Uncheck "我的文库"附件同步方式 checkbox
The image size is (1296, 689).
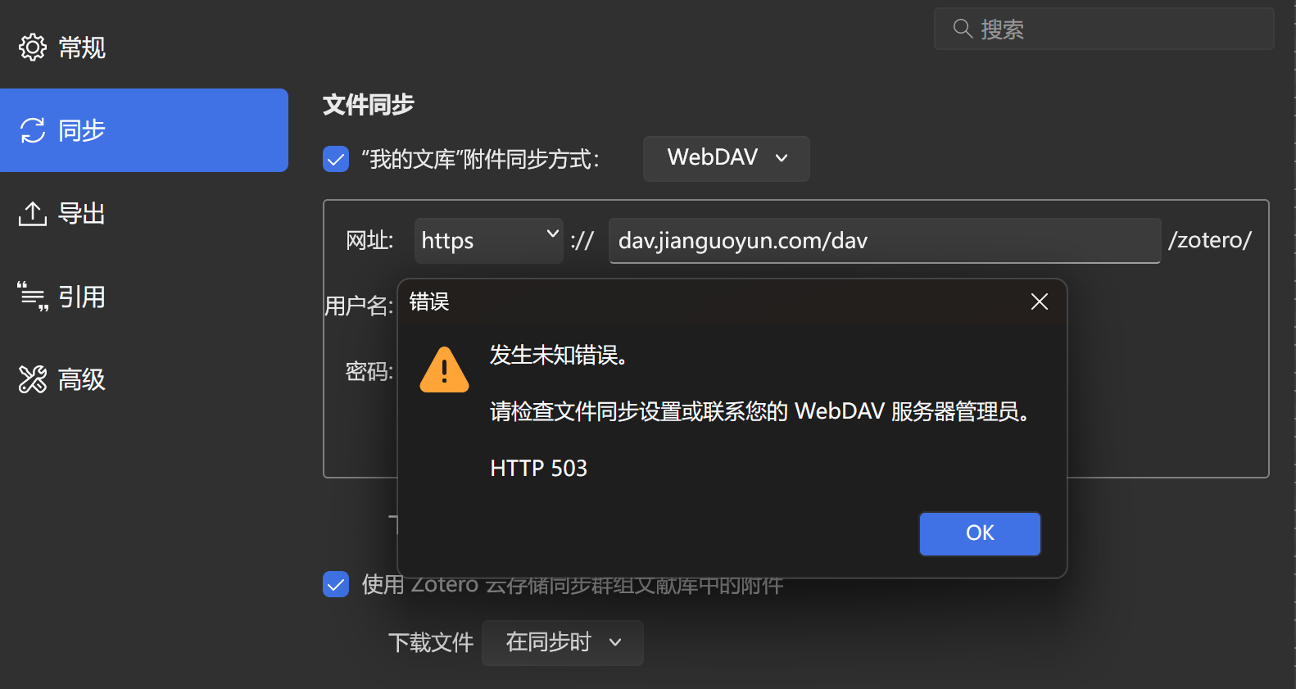[336, 159]
